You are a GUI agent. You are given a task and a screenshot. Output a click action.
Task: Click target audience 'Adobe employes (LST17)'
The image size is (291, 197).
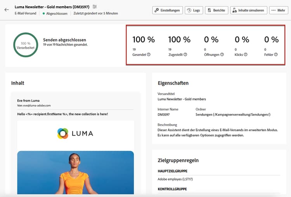(x=175, y=179)
